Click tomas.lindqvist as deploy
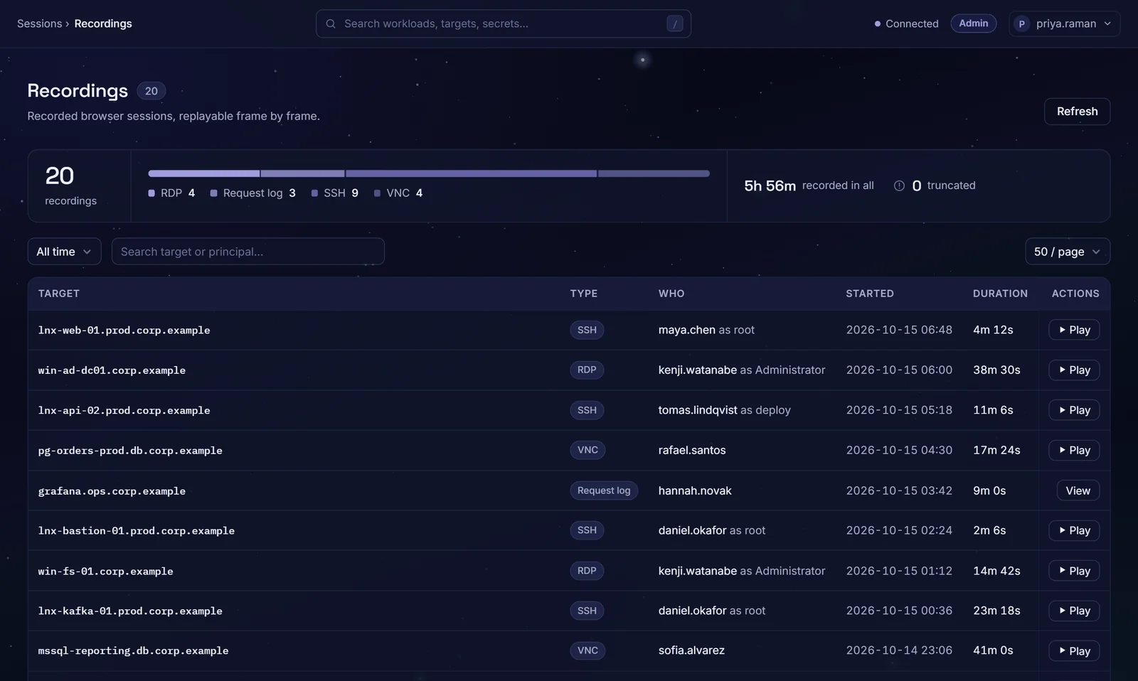1138x681 pixels. [724, 410]
